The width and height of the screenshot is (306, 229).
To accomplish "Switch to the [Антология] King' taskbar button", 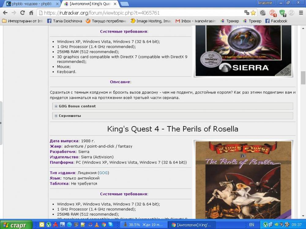I will (x=192, y=225).
